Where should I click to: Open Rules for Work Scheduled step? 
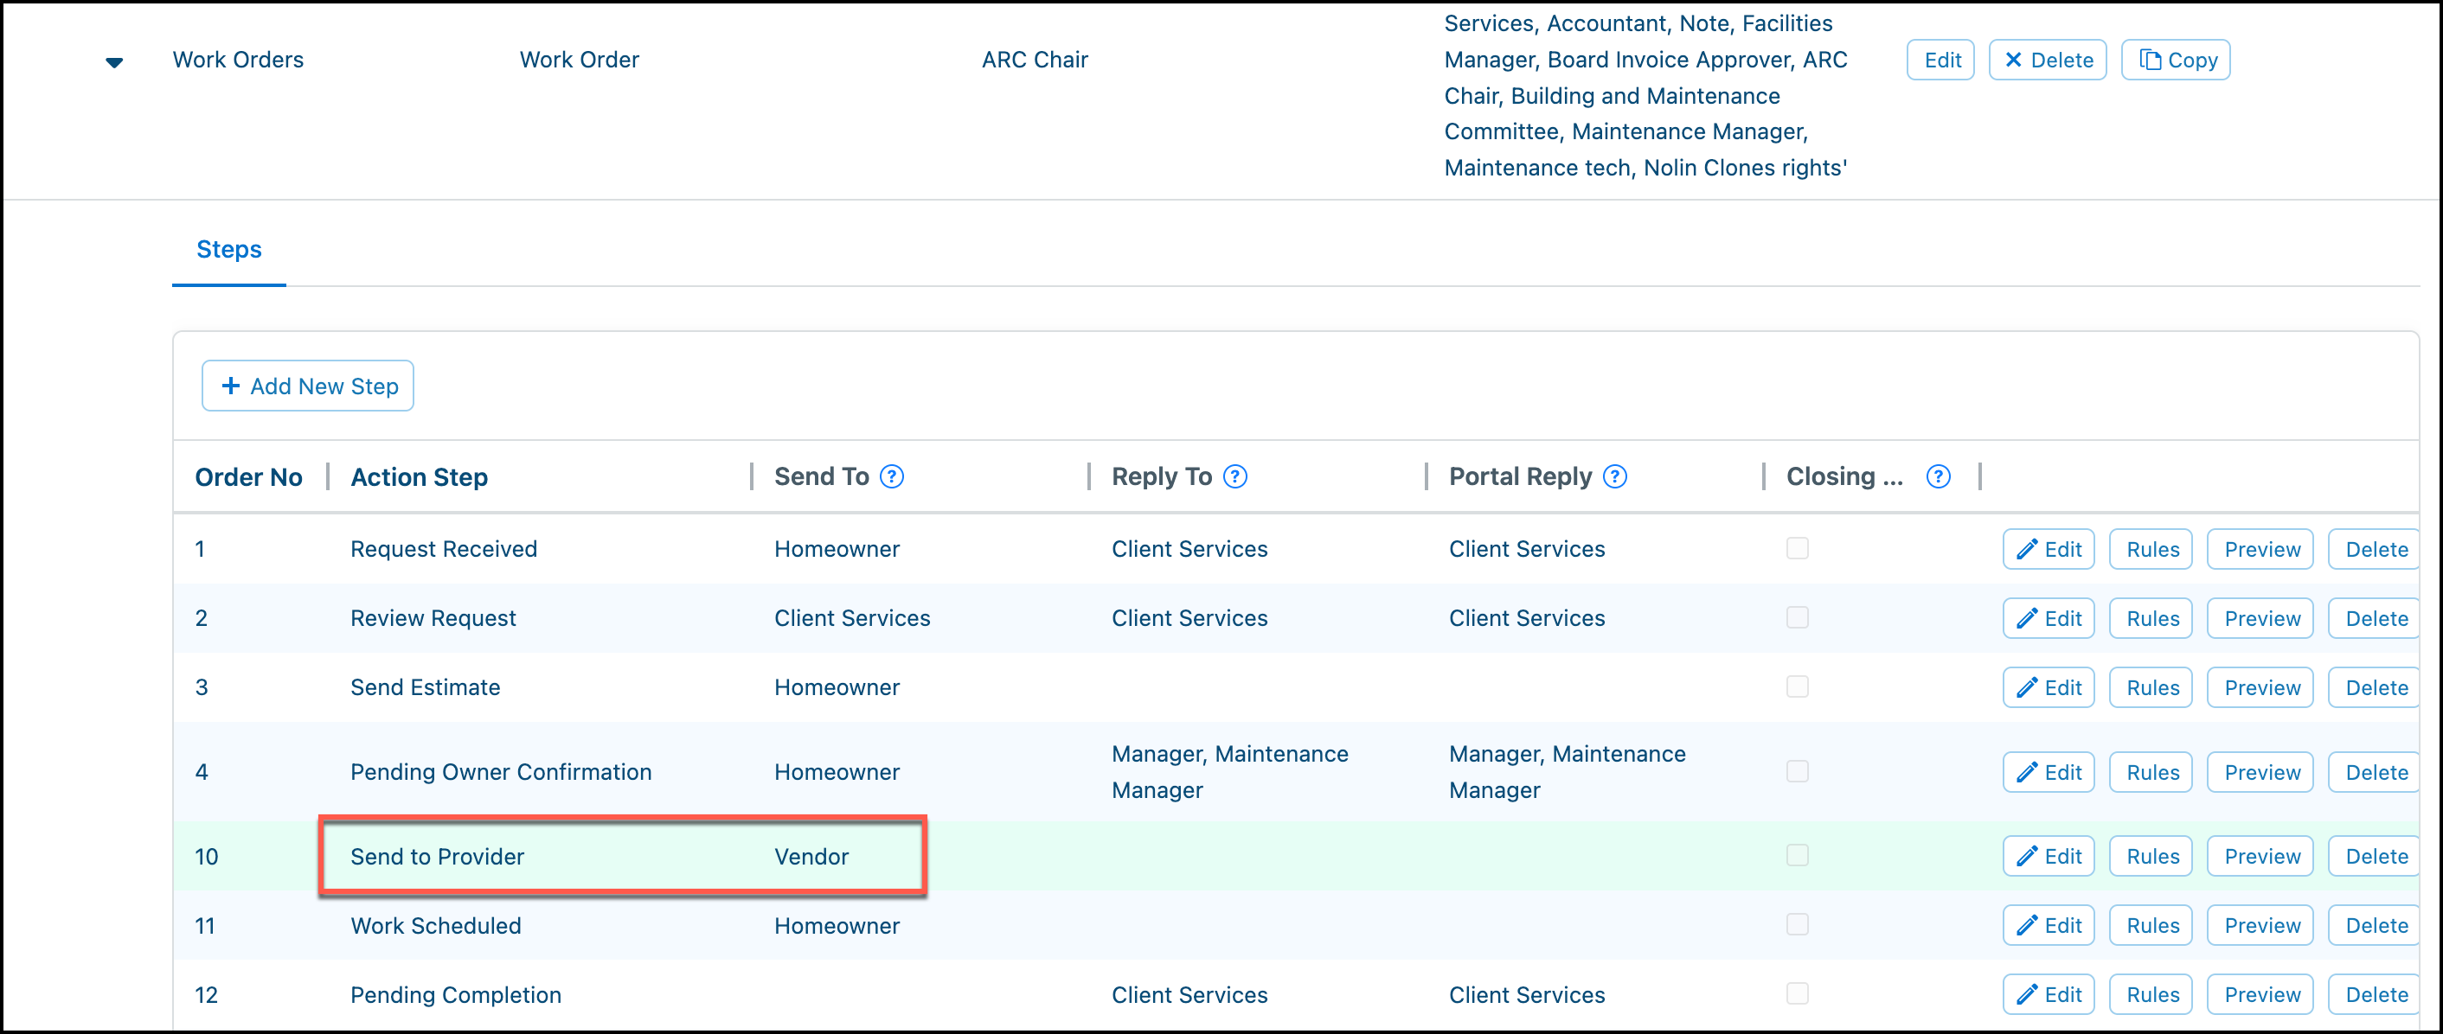tap(2151, 925)
